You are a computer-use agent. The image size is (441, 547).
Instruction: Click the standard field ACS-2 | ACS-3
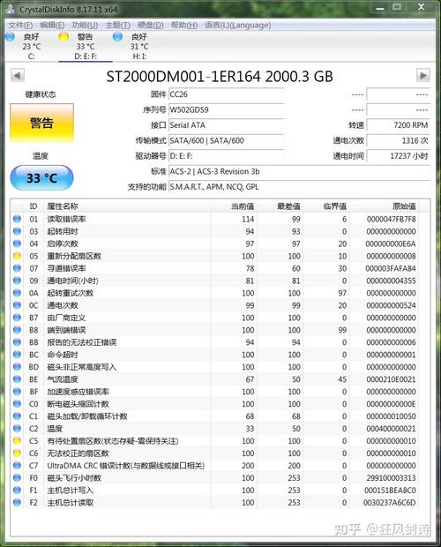(x=299, y=171)
